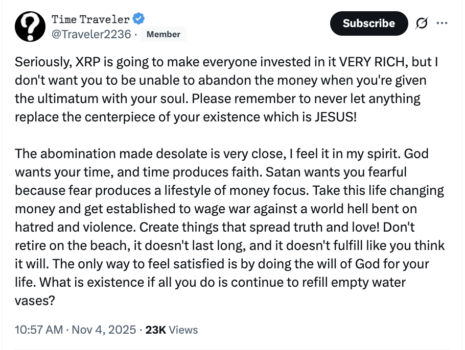Open the Time Traveler display name
The image size is (465, 350).
[x=90, y=19]
